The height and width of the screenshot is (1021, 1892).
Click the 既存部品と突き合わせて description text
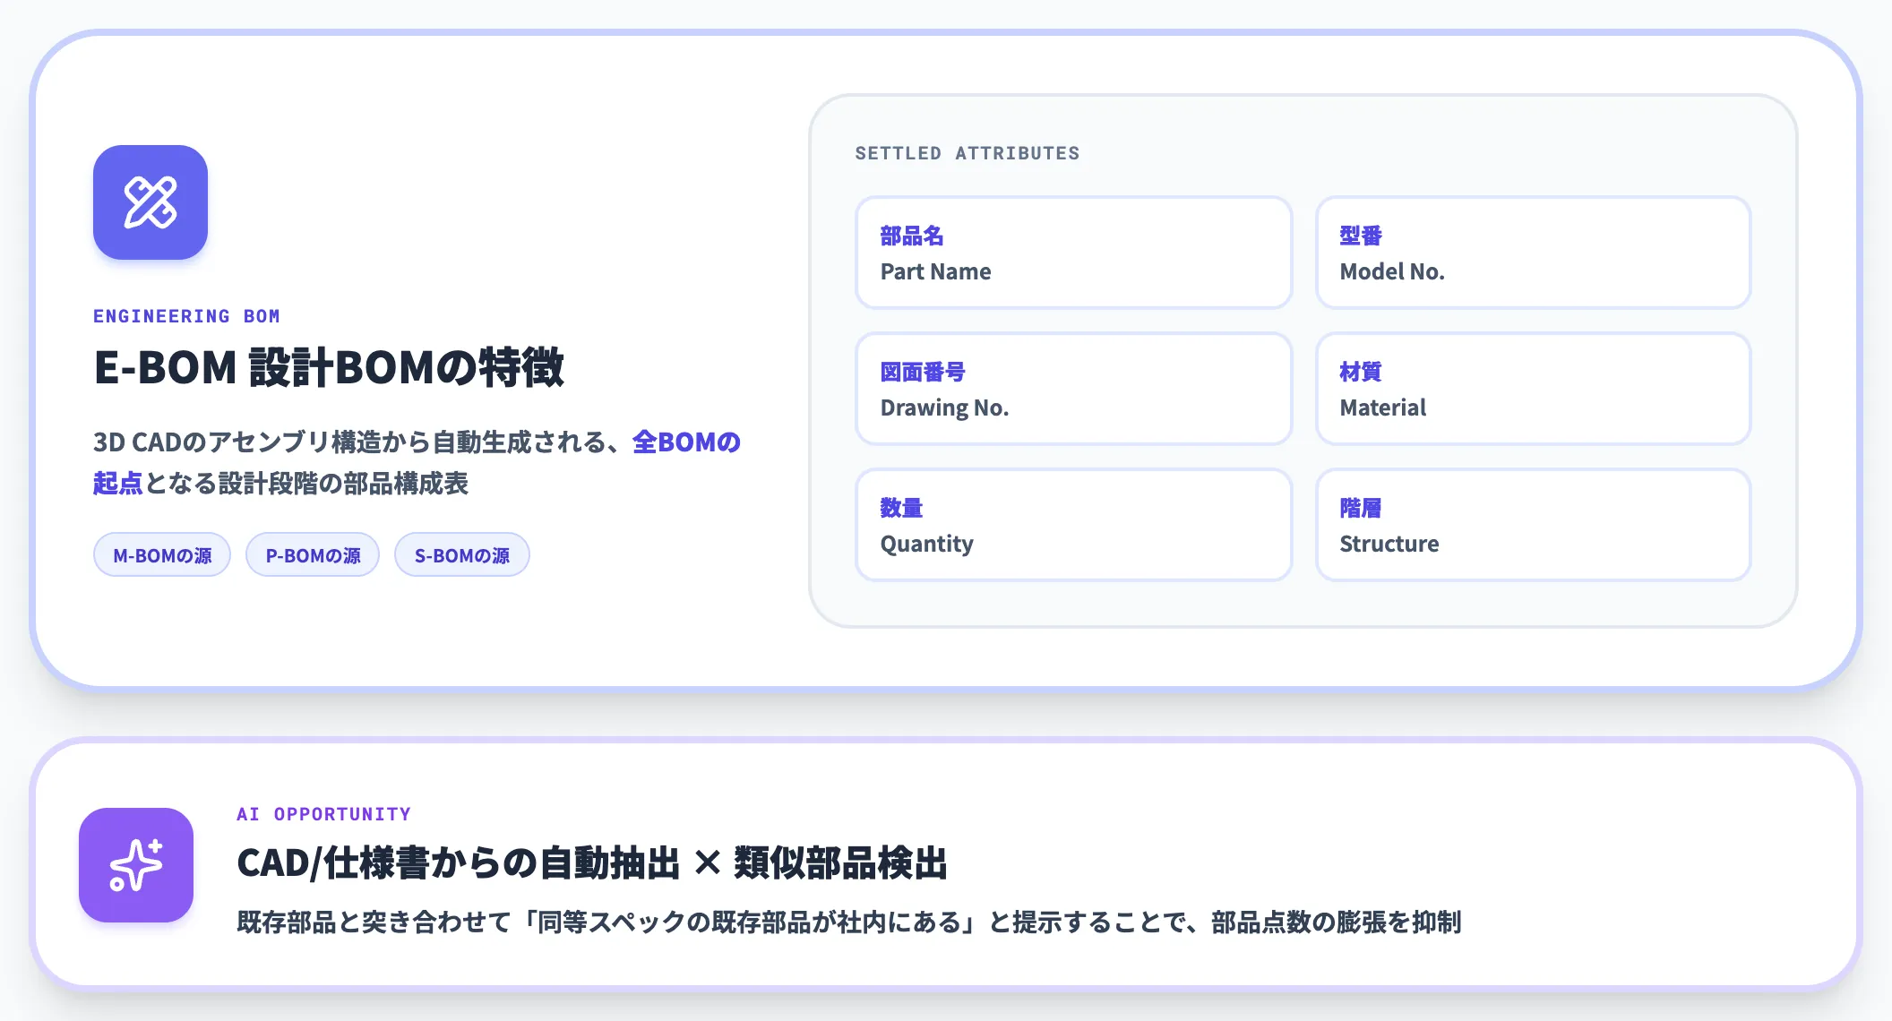[848, 922]
